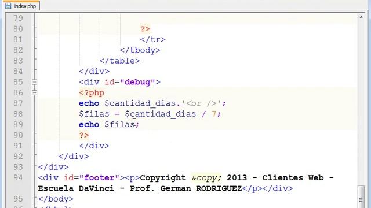Click the </div> tag on line 91

(x=94, y=146)
